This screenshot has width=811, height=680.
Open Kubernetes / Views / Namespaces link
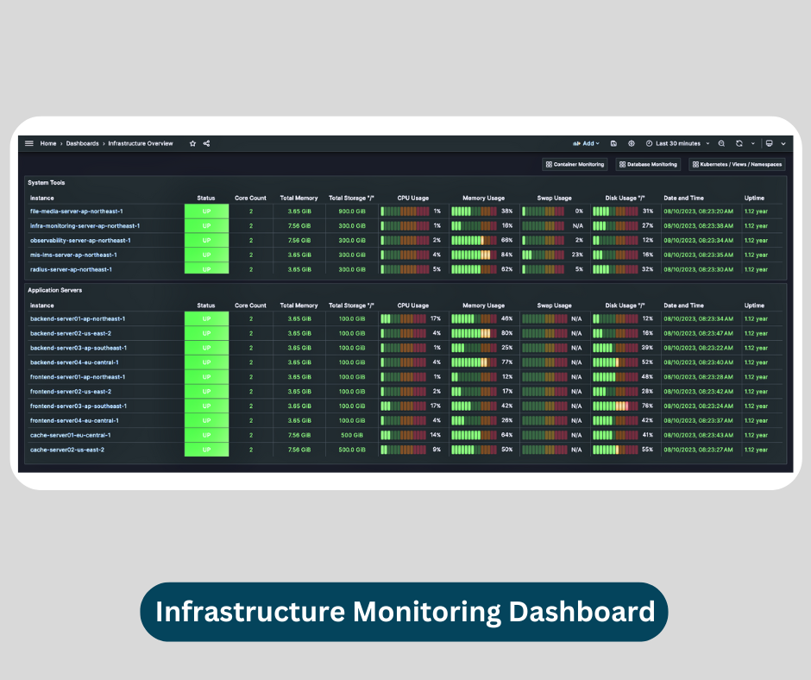click(735, 164)
